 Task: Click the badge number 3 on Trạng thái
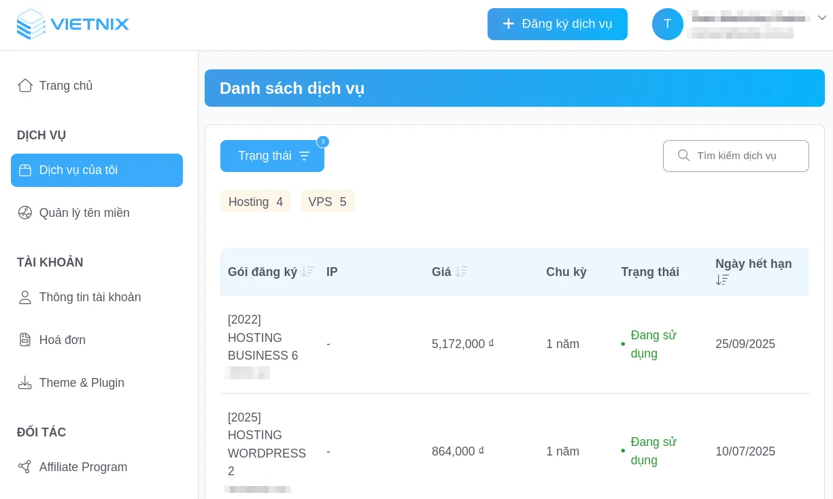[323, 141]
